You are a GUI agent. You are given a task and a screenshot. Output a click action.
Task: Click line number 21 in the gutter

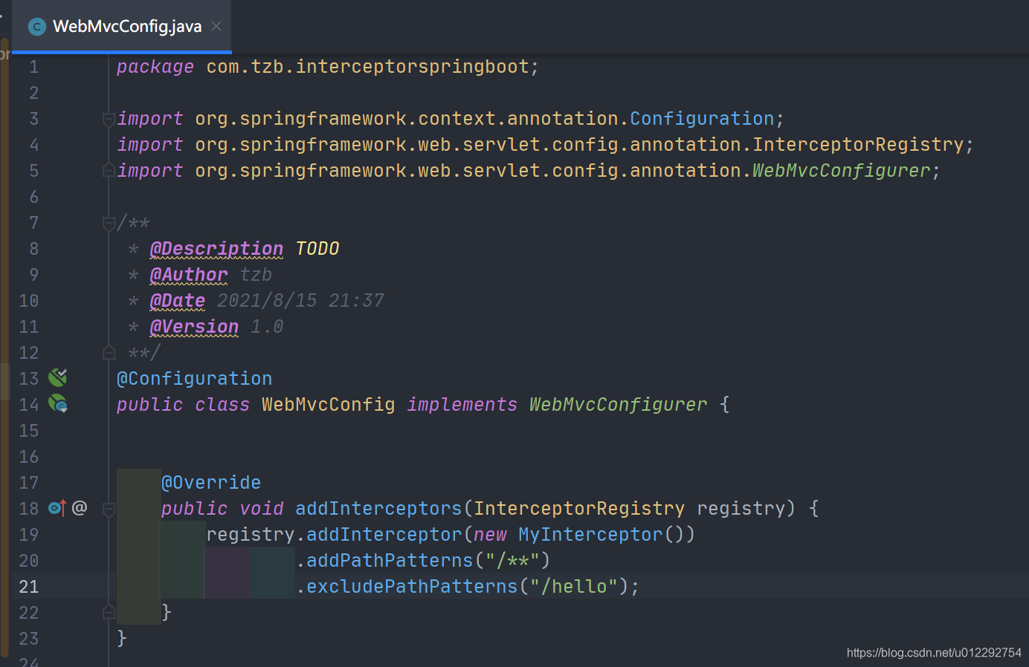click(29, 587)
